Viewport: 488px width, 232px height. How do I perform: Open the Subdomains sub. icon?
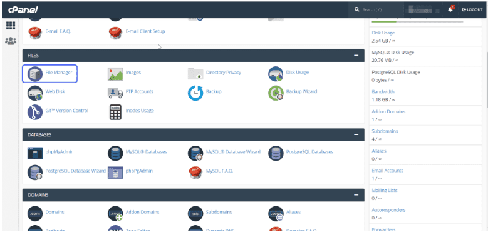(195, 214)
